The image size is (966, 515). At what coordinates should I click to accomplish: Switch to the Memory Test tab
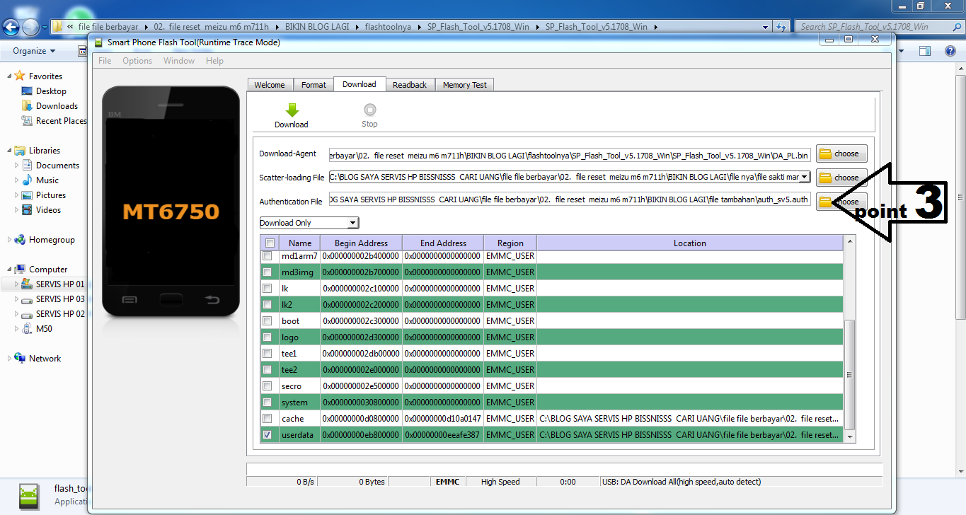coord(465,85)
